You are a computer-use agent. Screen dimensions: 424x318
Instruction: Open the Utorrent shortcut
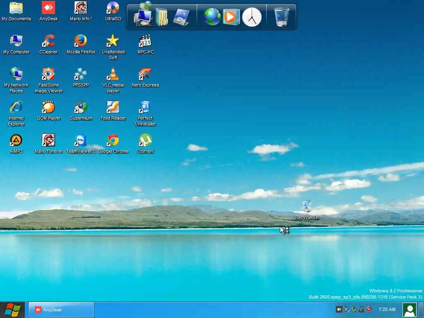(145, 144)
